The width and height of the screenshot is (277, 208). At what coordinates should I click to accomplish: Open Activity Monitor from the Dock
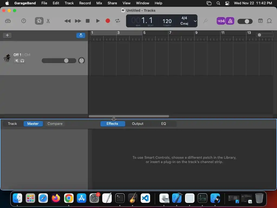pyautogui.click(x=202, y=198)
